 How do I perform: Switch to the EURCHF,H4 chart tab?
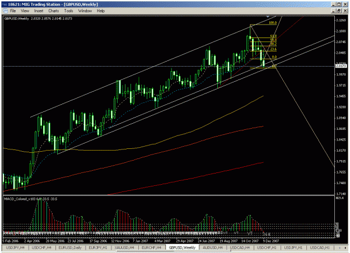pyautogui.click(x=151, y=247)
